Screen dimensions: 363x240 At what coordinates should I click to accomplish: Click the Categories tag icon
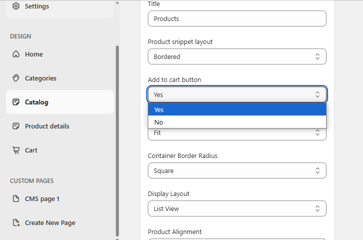pyautogui.click(x=16, y=78)
